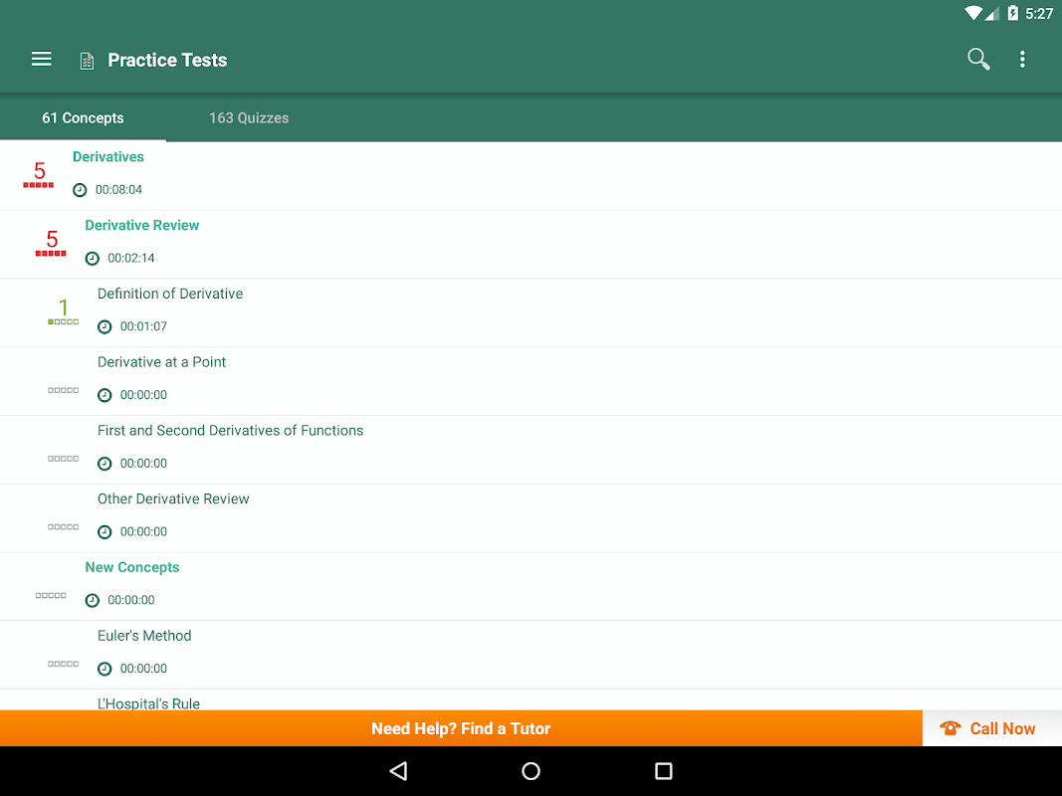Open the hamburger navigation menu
Viewport: 1062px width, 796px height.
42,60
